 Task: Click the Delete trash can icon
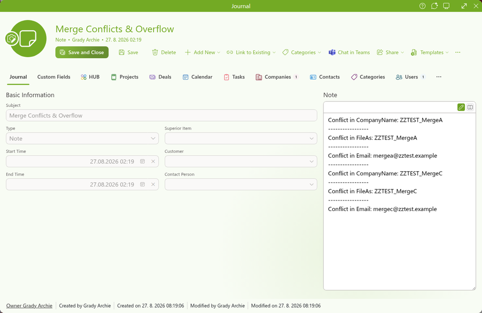(x=155, y=52)
